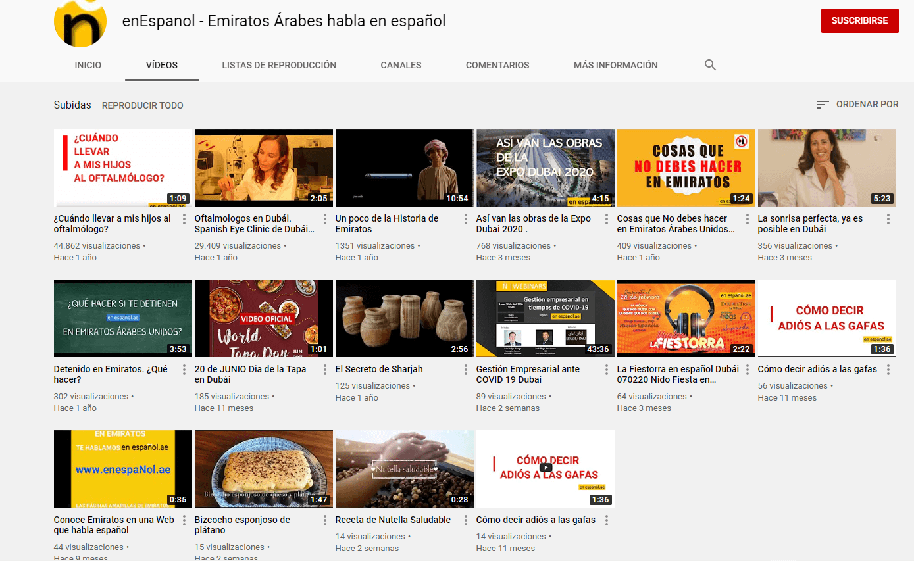Open options menu for 'Receta de Nutella Saludable'
Image resolution: width=914 pixels, height=561 pixels.
(466, 520)
